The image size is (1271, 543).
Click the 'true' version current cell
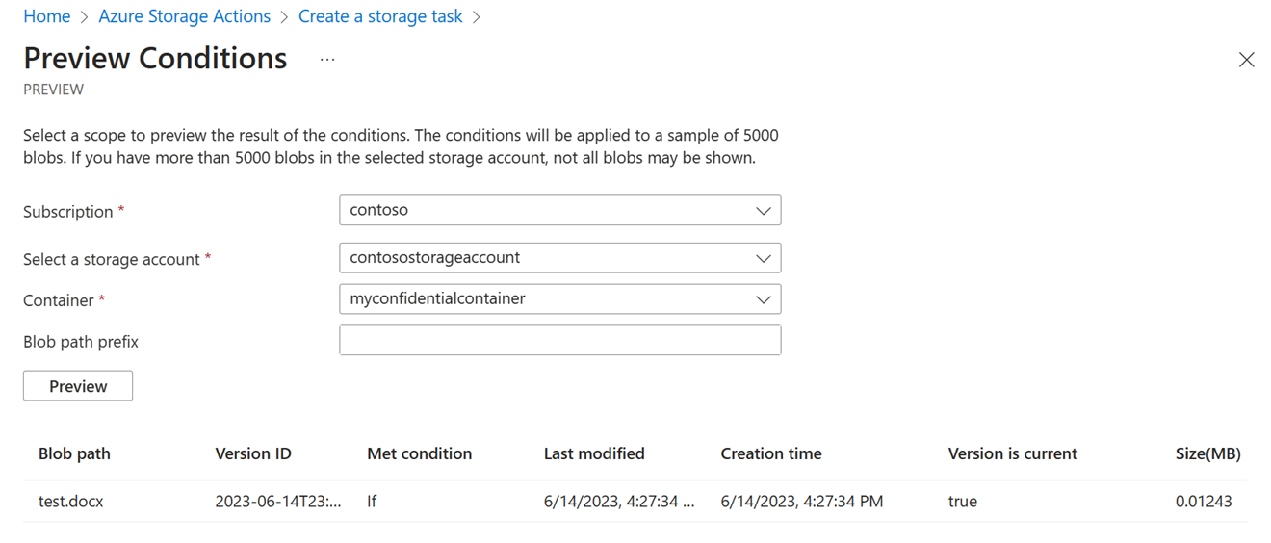point(963,502)
